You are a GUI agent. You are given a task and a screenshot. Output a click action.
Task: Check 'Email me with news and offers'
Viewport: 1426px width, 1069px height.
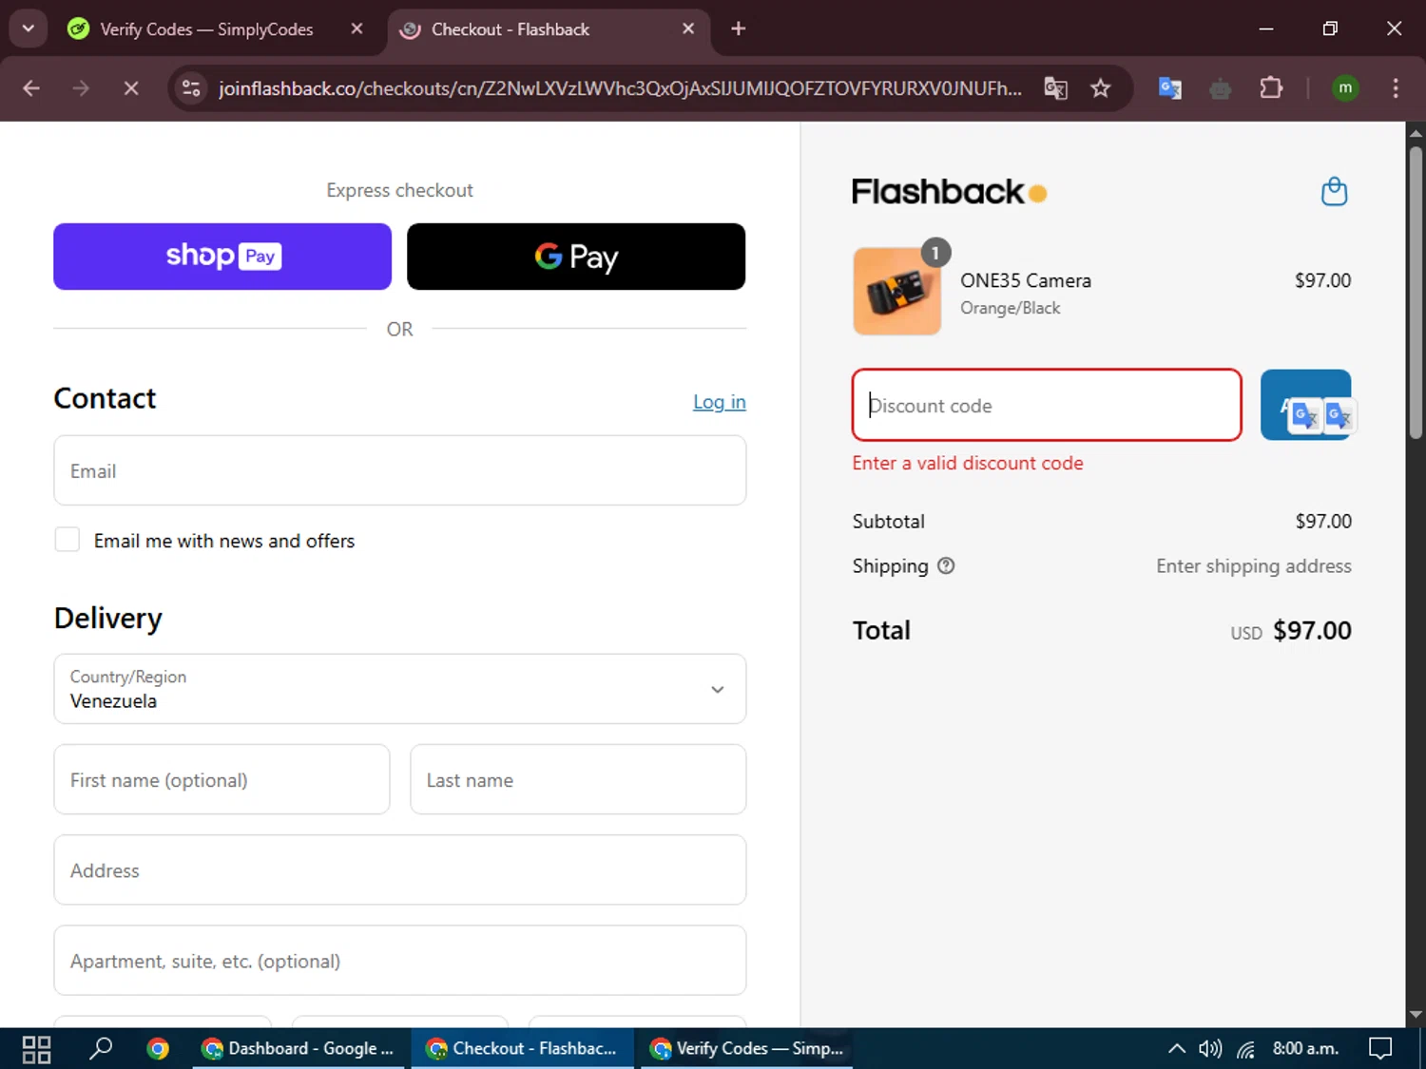click(67, 540)
